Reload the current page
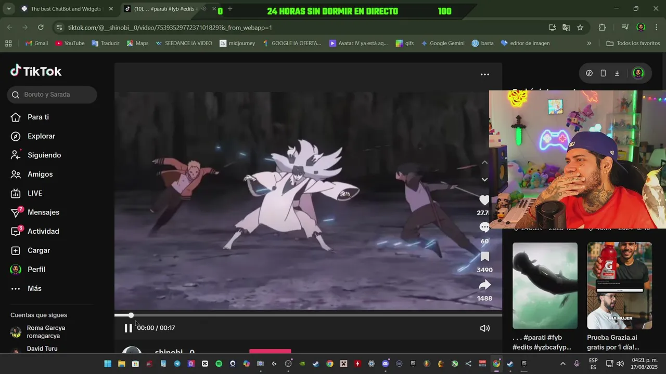This screenshot has height=374, width=666. point(41,28)
